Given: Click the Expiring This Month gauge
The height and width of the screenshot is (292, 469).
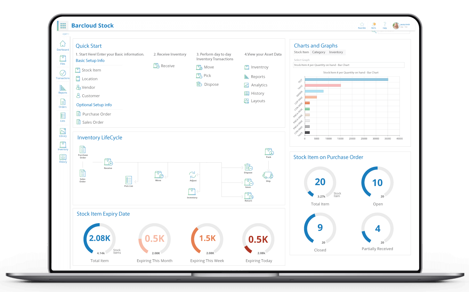Looking at the screenshot, I should (155, 239).
